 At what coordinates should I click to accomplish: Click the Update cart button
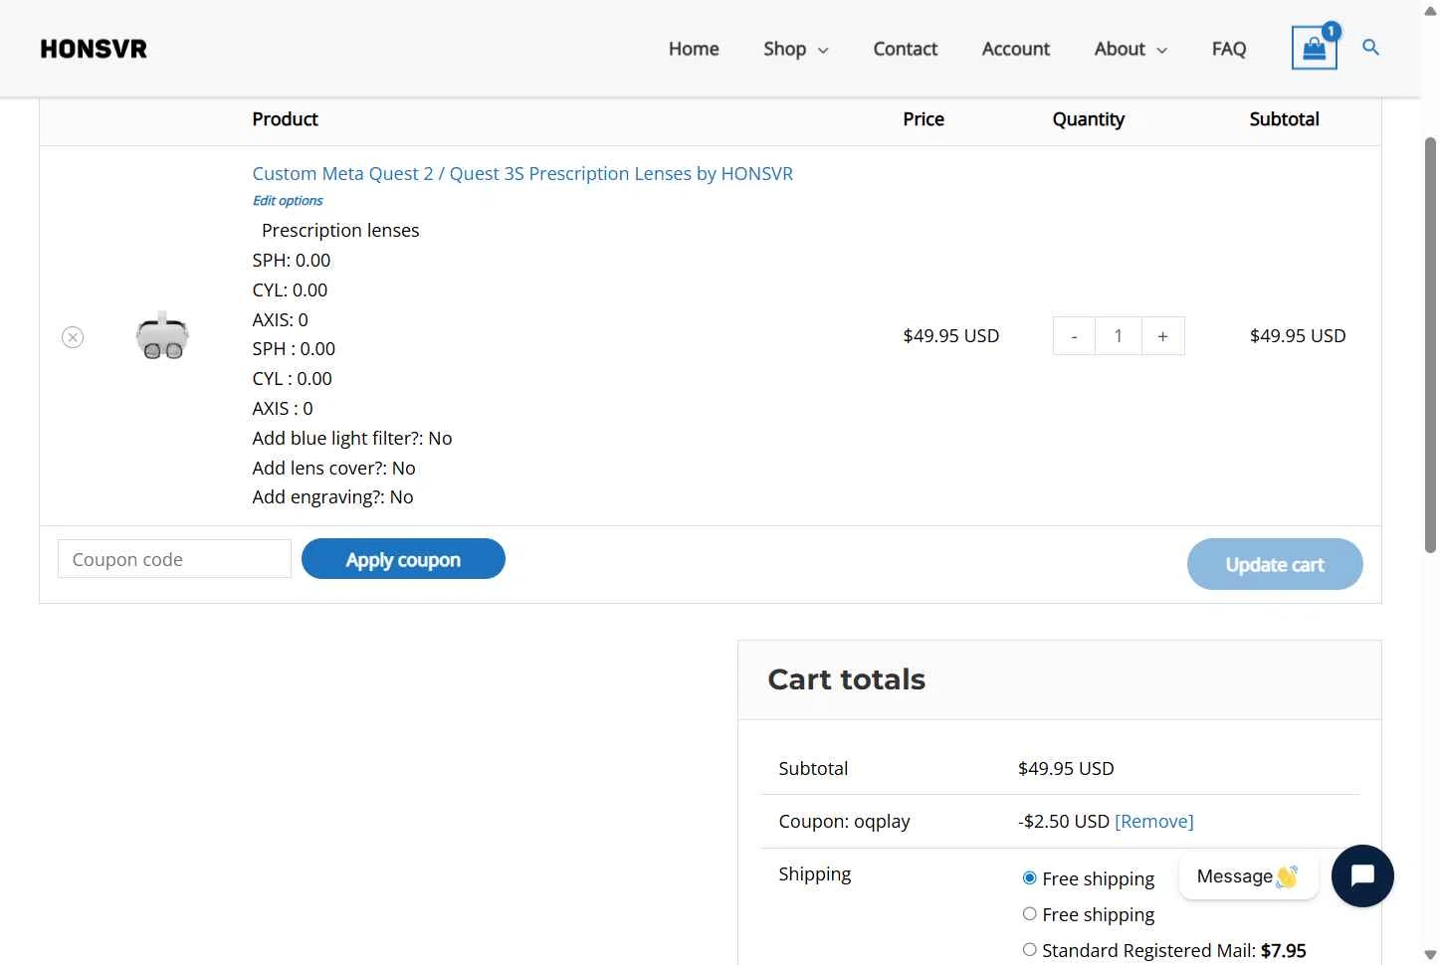click(1275, 564)
